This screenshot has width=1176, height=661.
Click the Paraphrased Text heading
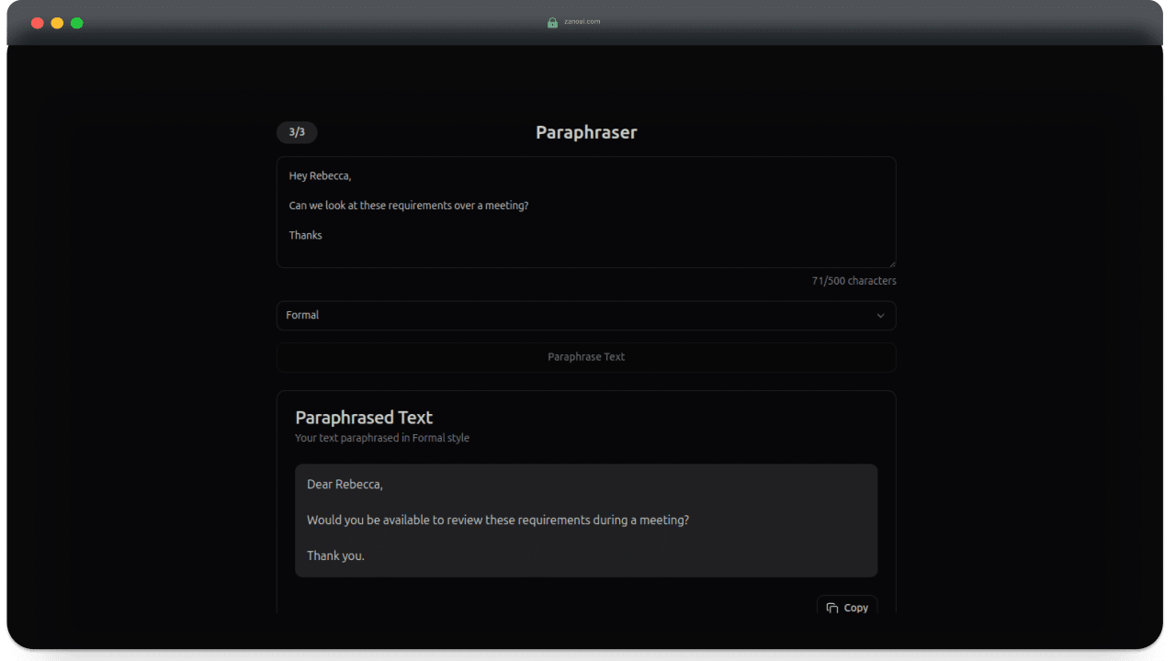(364, 418)
